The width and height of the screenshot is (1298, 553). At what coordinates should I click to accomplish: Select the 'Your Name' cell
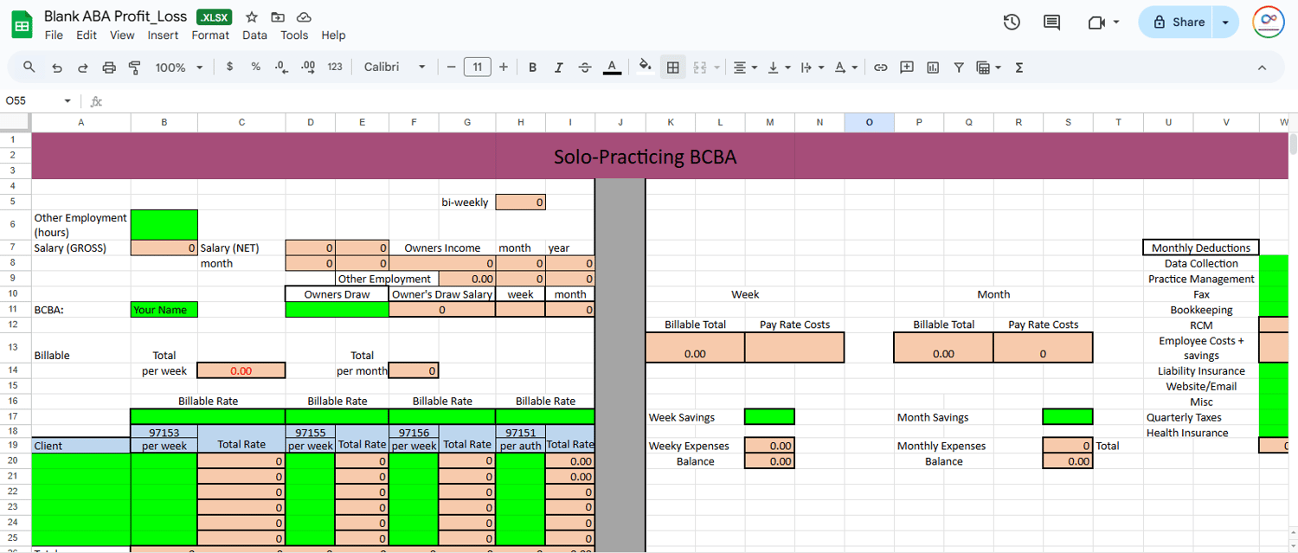(164, 309)
